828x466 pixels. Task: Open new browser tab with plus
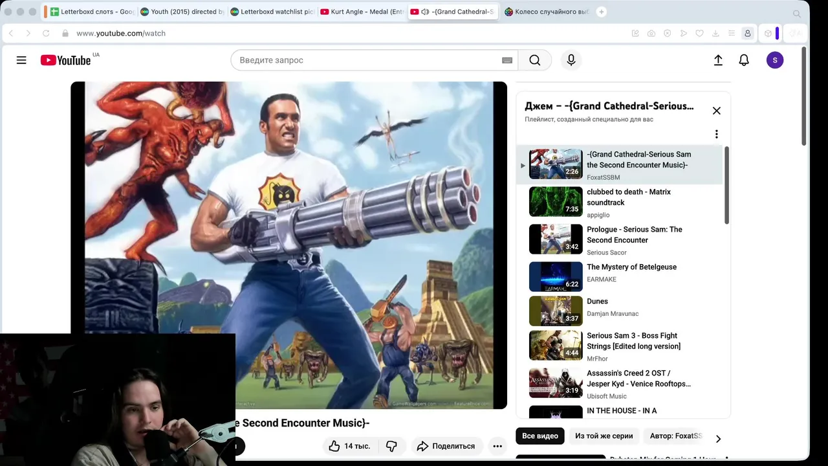pyautogui.click(x=601, y=12)
